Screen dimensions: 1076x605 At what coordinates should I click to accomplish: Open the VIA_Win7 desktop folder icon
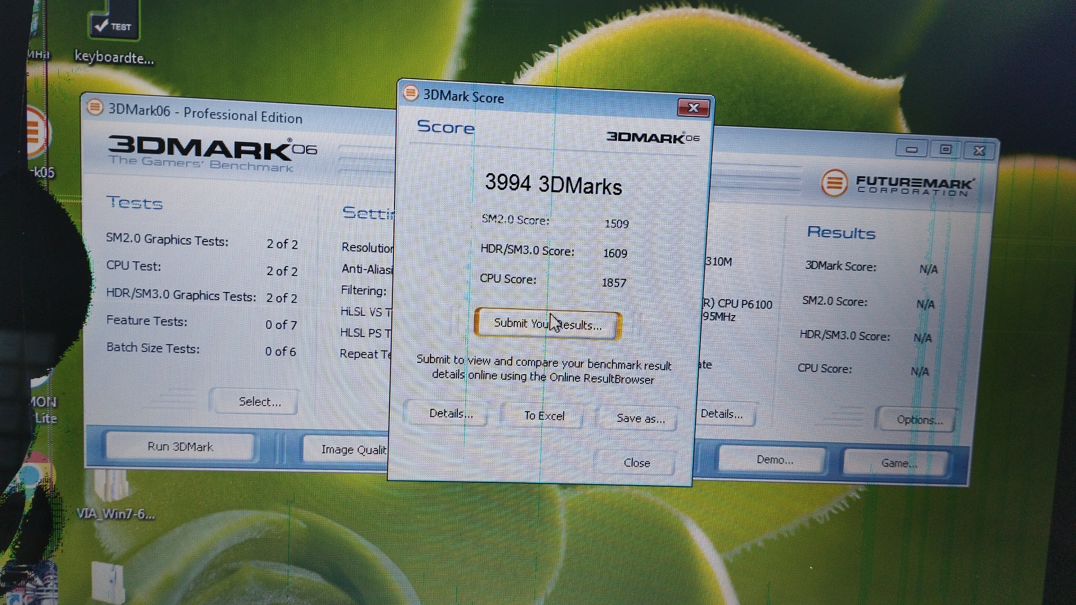click(x=111, y=486)
